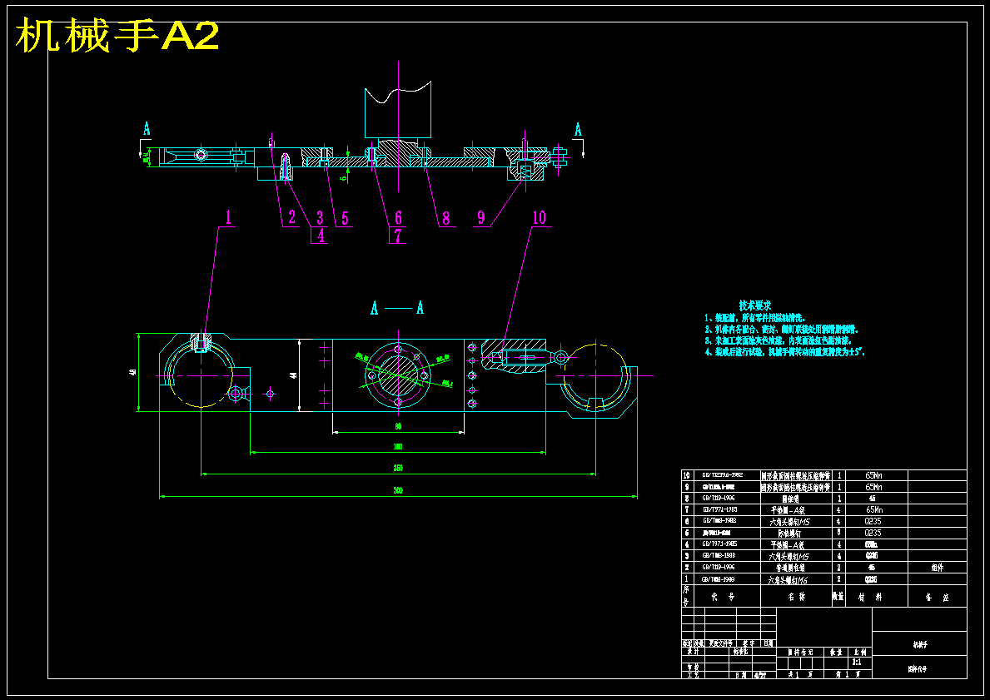The image size is (990, 700).
Task: Click 65Mn material in parts row 10
Action: pos(873,476)
